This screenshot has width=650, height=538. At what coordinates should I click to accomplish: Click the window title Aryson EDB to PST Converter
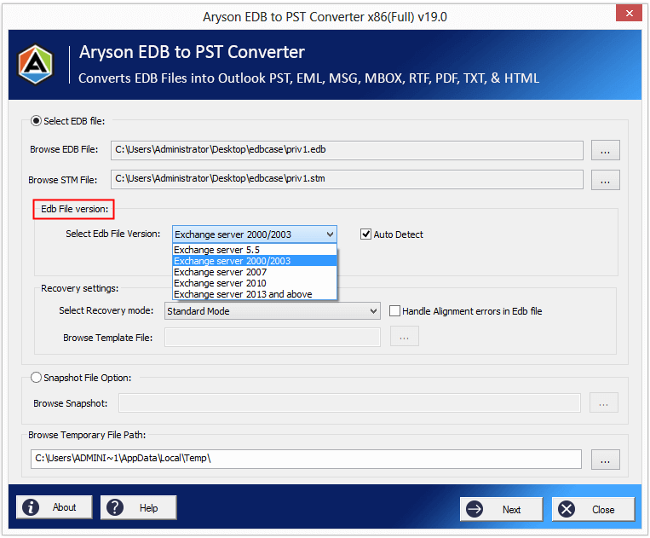pos(325,16)
